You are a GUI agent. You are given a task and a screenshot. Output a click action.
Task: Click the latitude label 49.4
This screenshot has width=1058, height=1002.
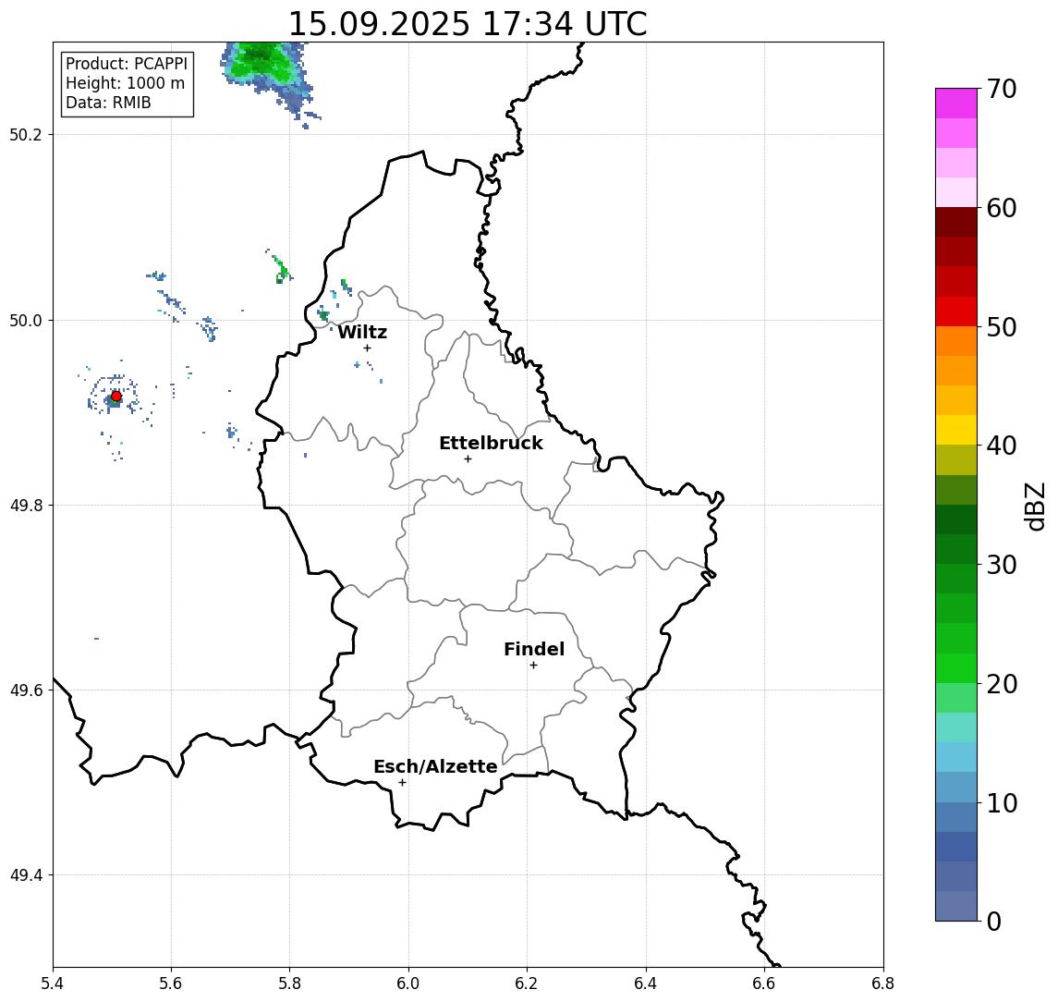[26, 875]
